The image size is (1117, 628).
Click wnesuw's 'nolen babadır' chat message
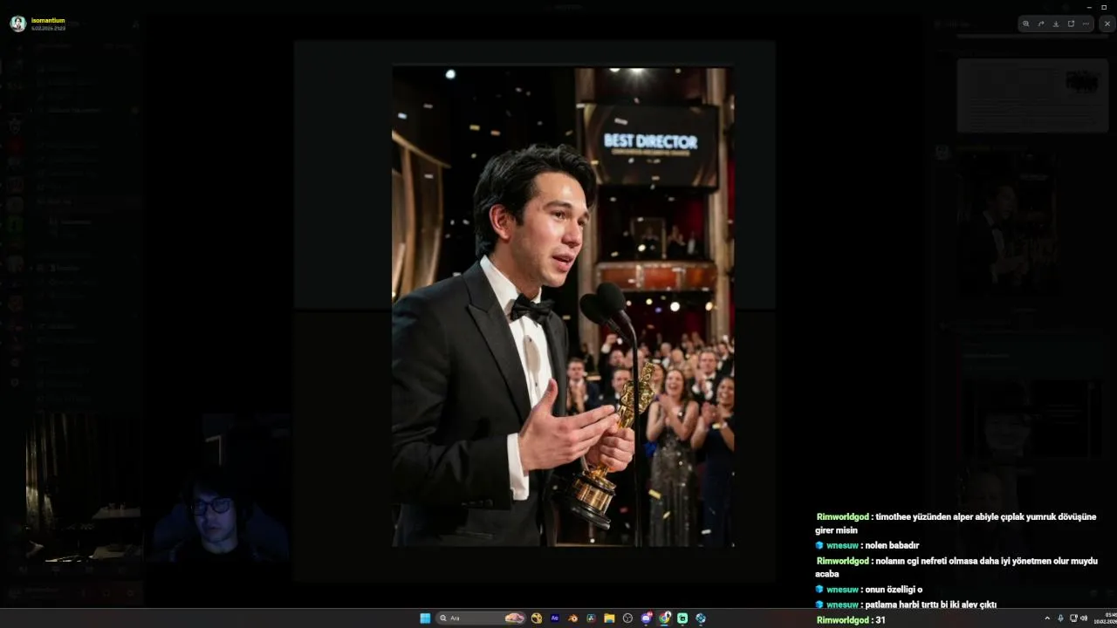coord(867,545)
